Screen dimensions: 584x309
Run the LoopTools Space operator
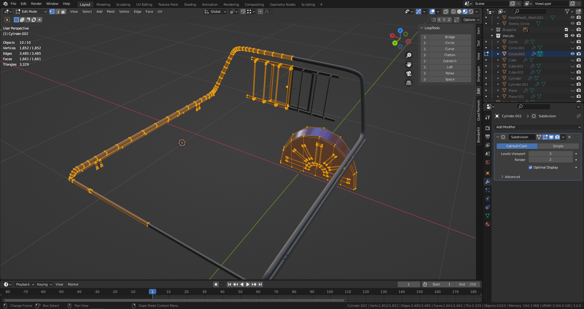tap(450, 79)
